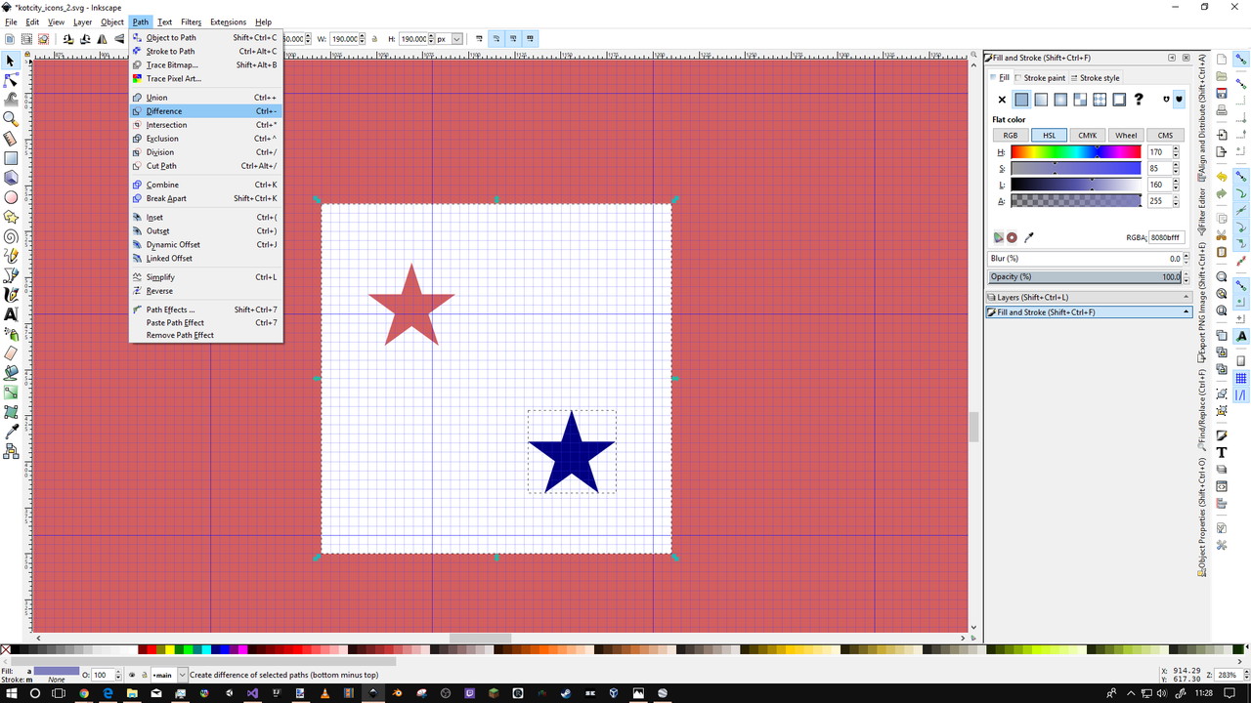Image resolution: width=1251 pixels, height=703 pixels.
Task: Select the Spray tool
Action: (x=11, y=334)
